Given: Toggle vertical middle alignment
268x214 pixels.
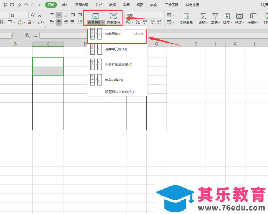Looking at the screenshot, I should click(x=59, y=15).
